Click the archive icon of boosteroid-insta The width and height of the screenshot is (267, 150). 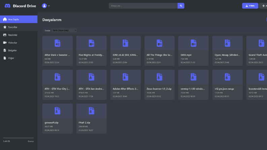[x=261, y=77]
